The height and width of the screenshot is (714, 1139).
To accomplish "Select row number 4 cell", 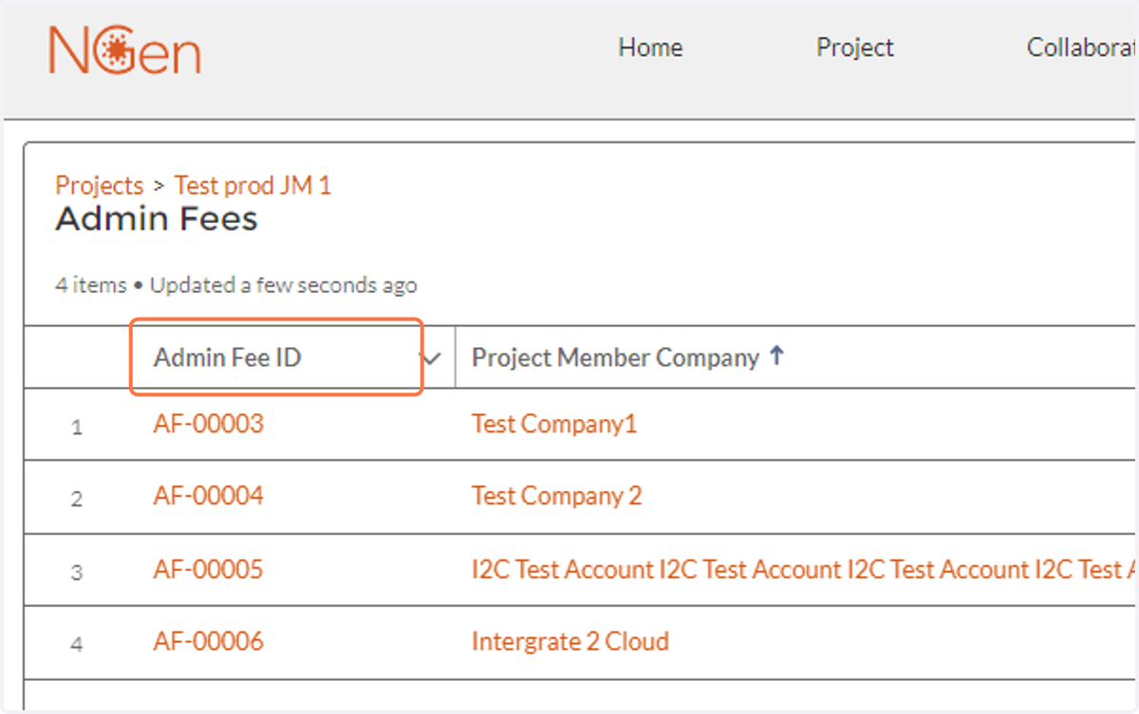I will (x=77, y=645).
